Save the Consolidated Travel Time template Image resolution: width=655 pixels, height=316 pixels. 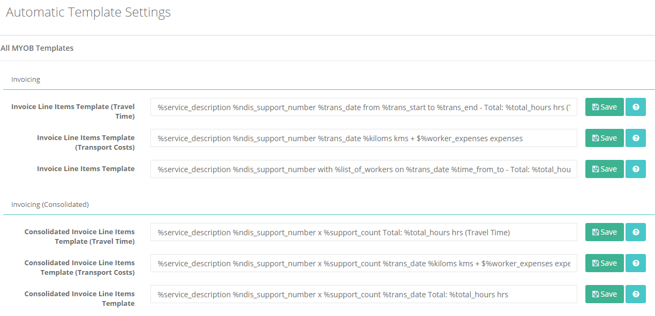(605, 232)
